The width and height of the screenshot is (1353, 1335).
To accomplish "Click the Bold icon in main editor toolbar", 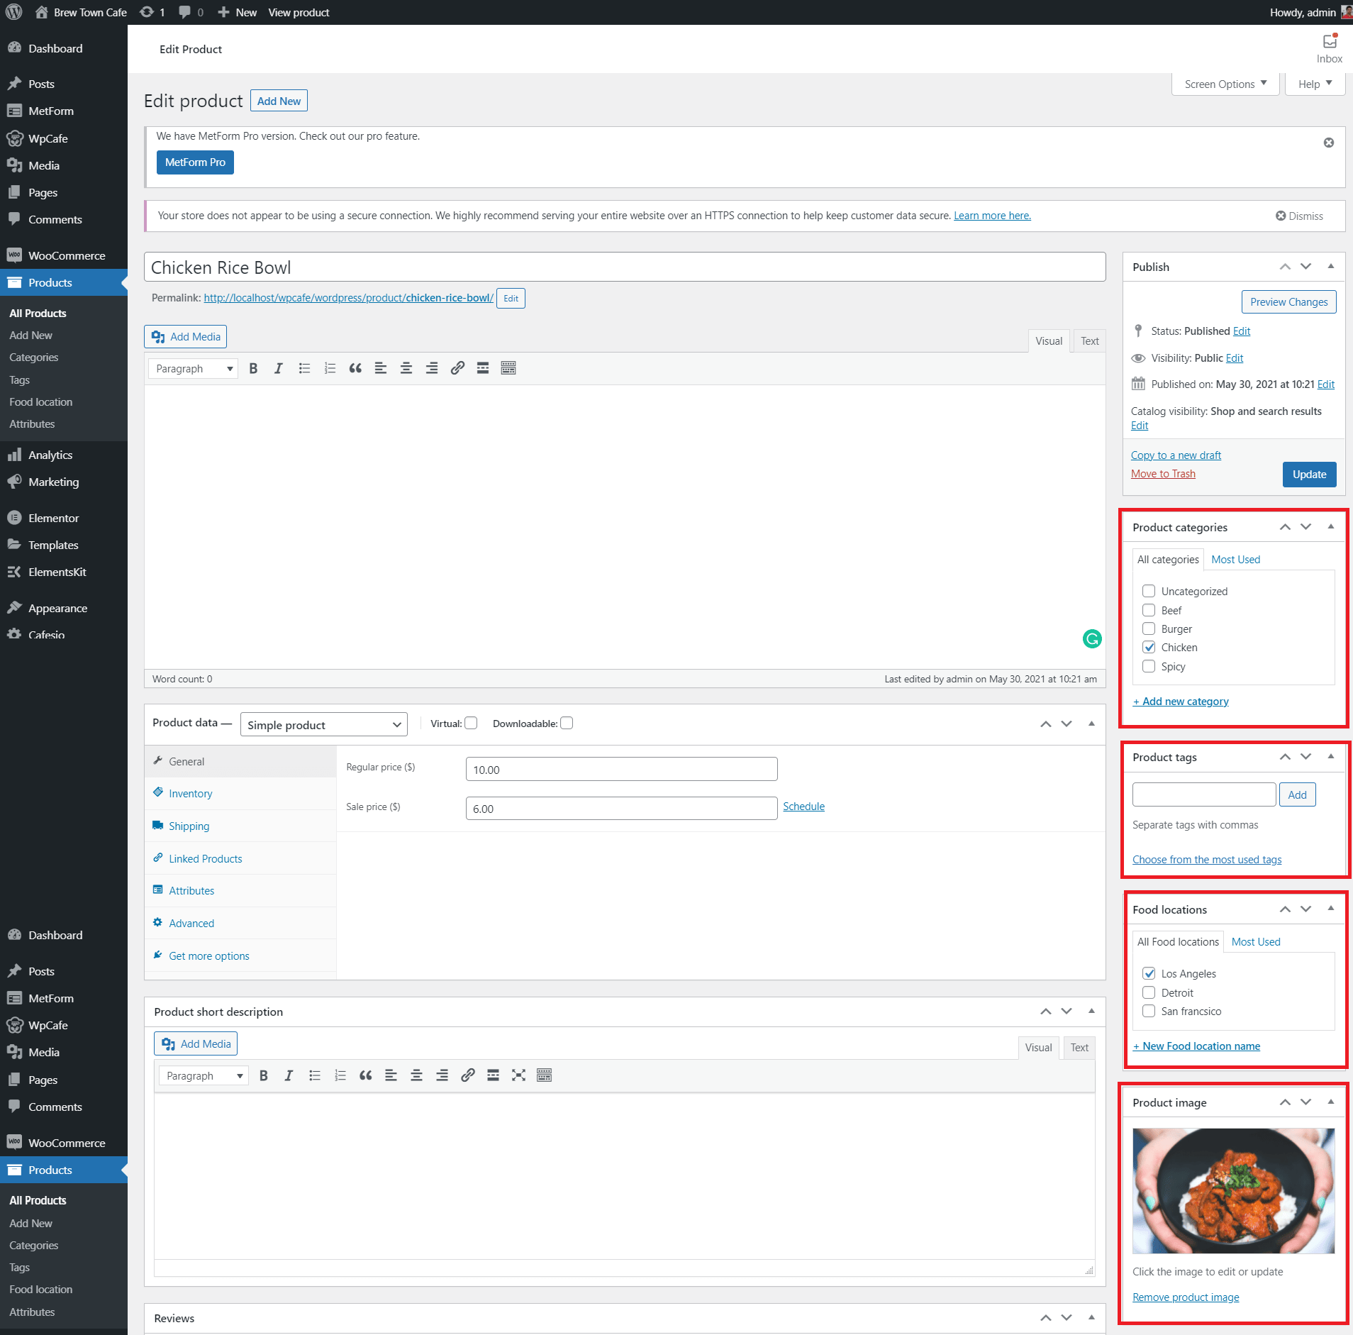I will (x=253, y=368).
